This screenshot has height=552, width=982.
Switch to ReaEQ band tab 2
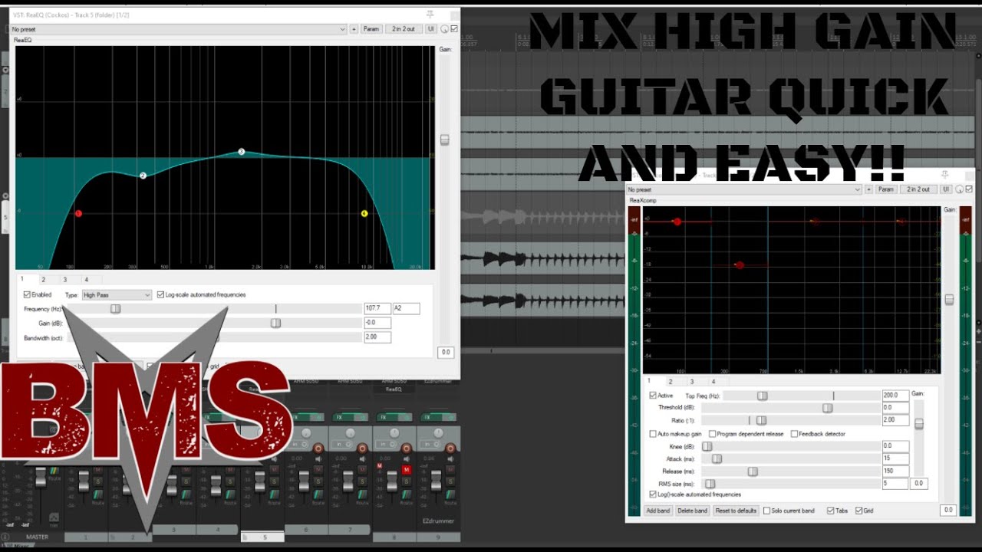(44, 281)
